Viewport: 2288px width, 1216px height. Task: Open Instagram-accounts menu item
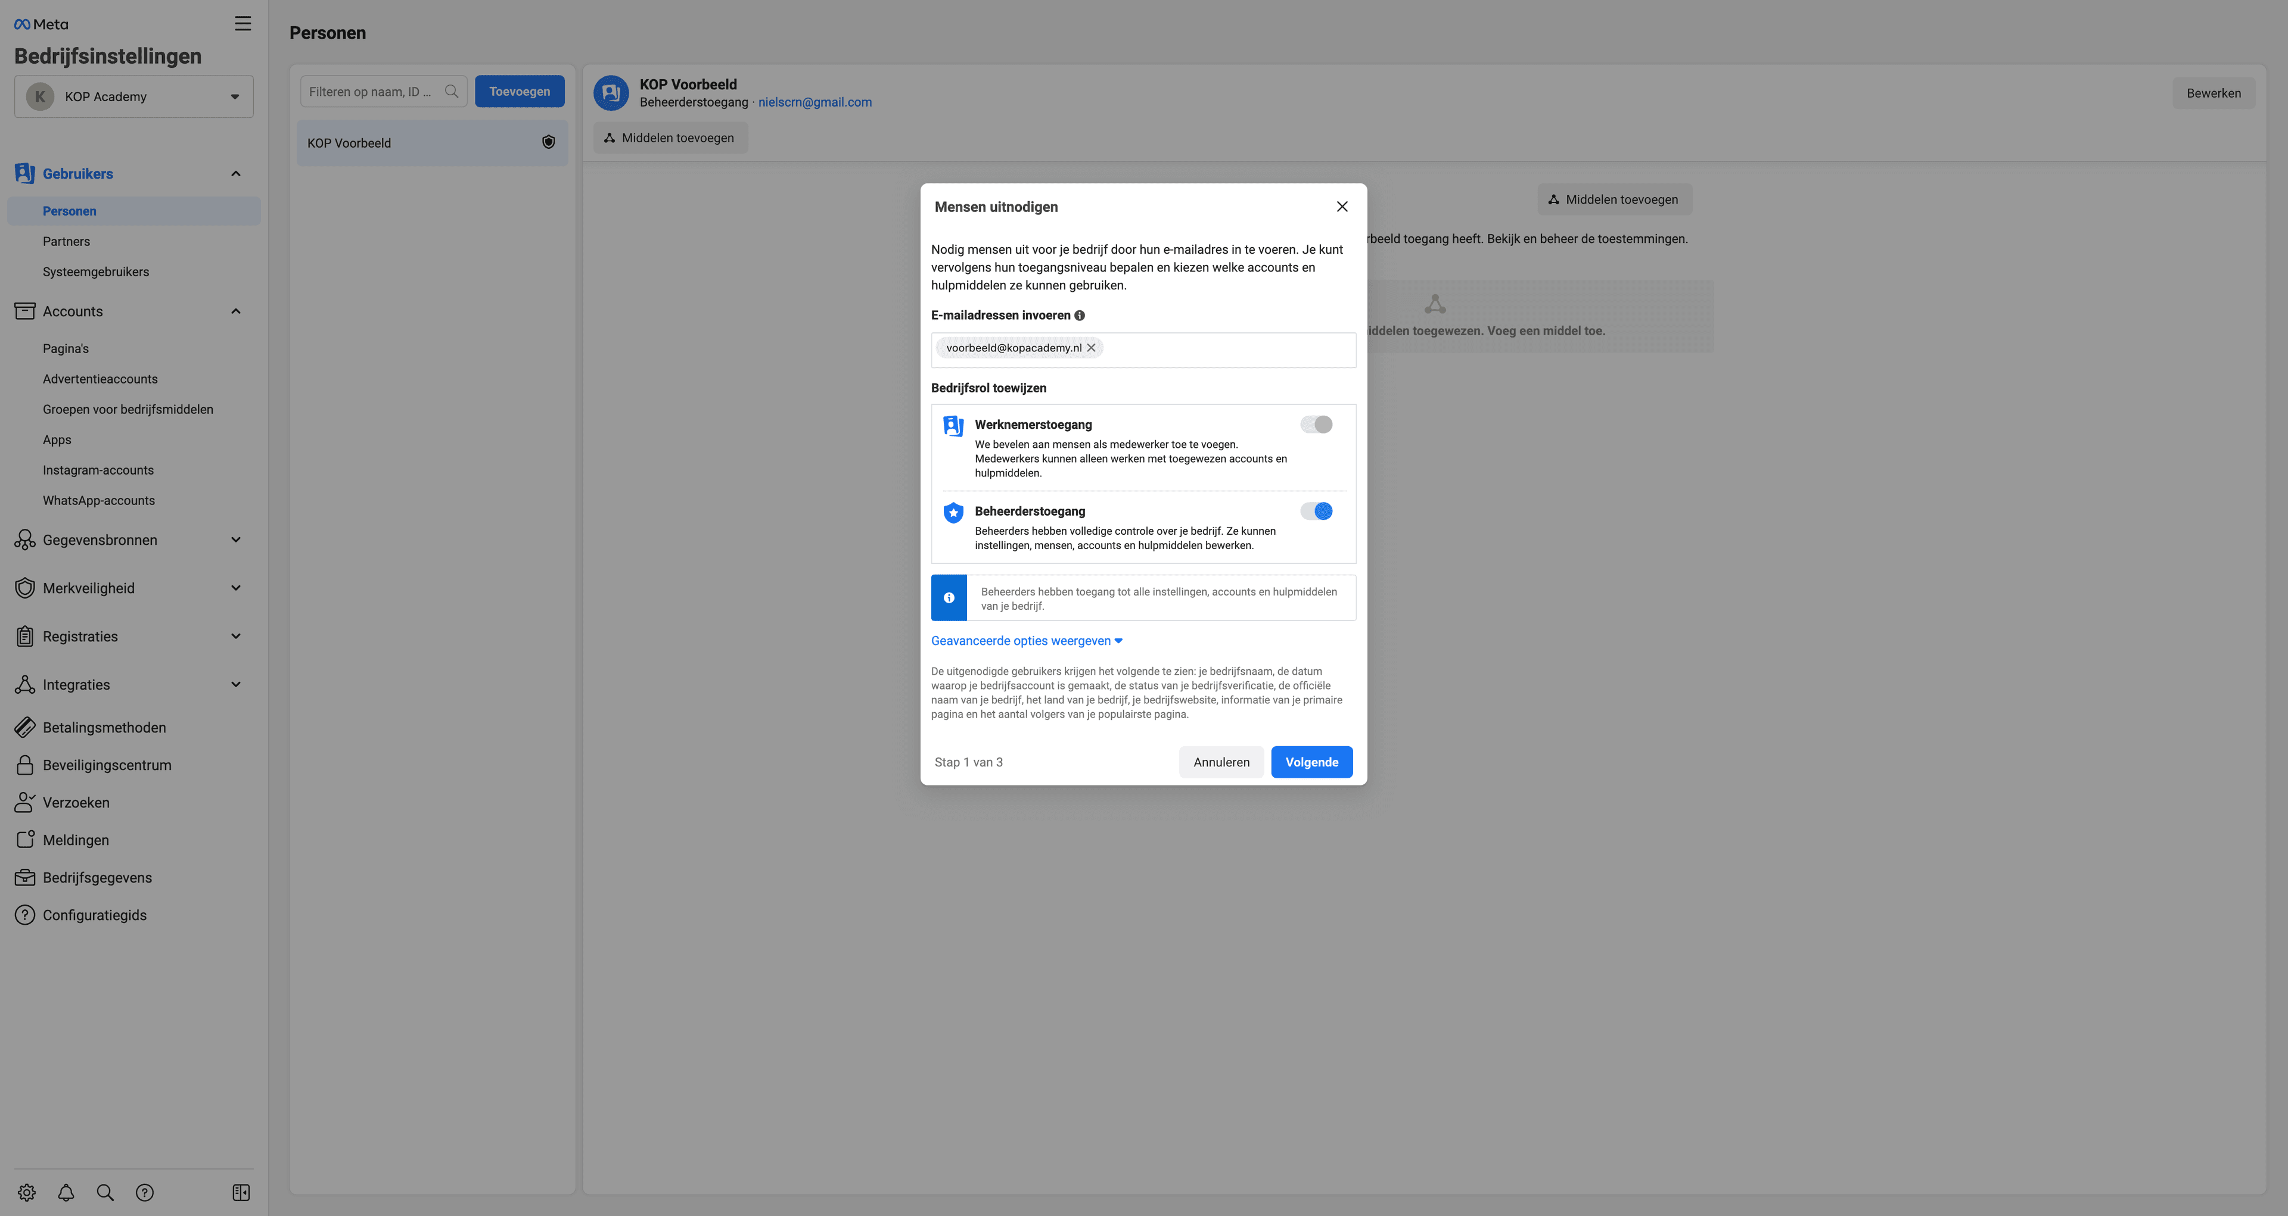(x=98, y=470)
